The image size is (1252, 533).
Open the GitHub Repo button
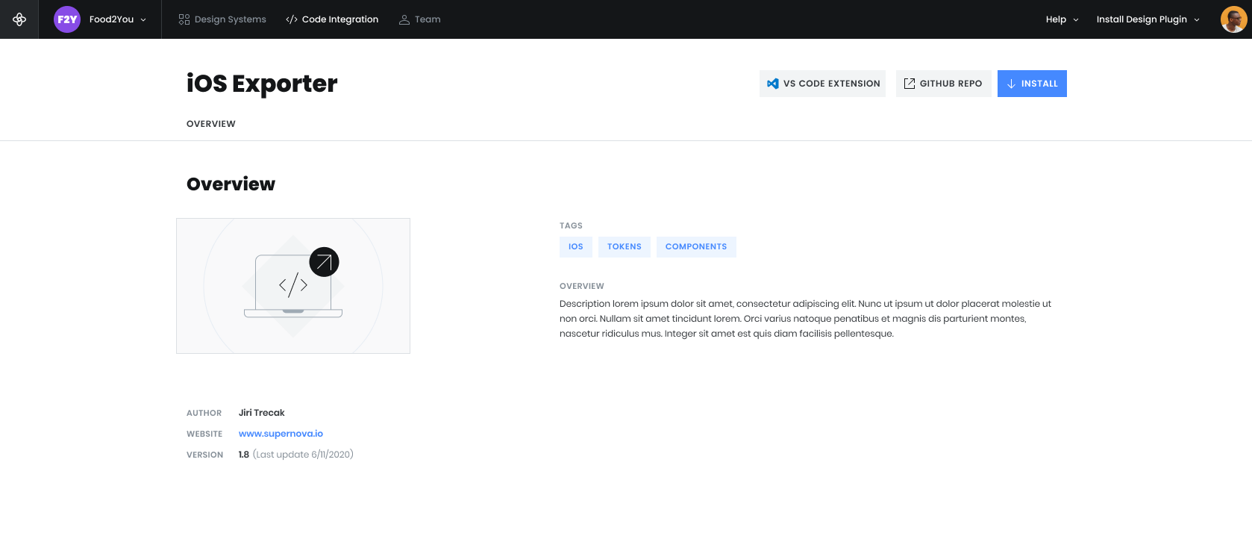click(944, 84)
